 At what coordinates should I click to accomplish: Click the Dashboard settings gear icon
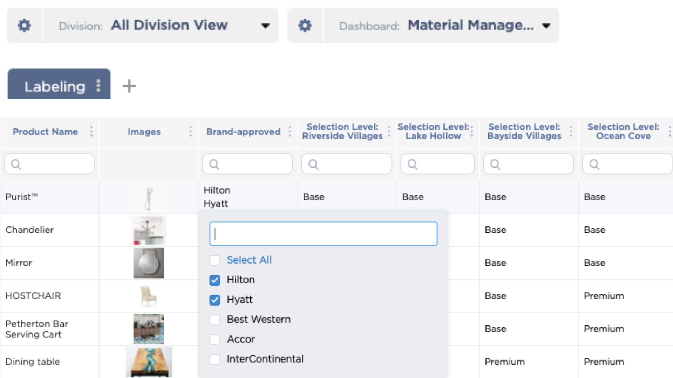tap(305, 26)
